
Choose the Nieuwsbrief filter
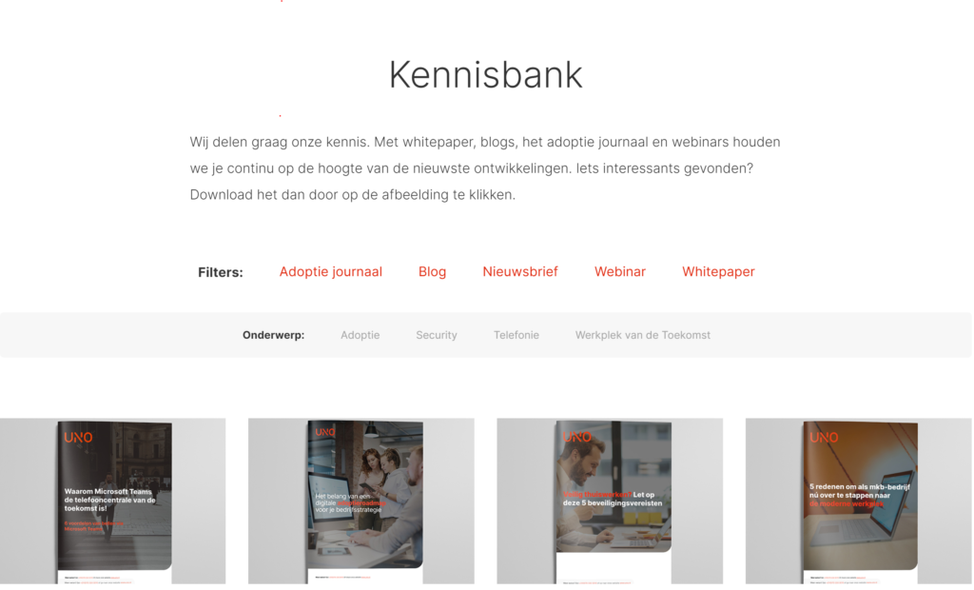pyautogui.click(x=520, y=272)
